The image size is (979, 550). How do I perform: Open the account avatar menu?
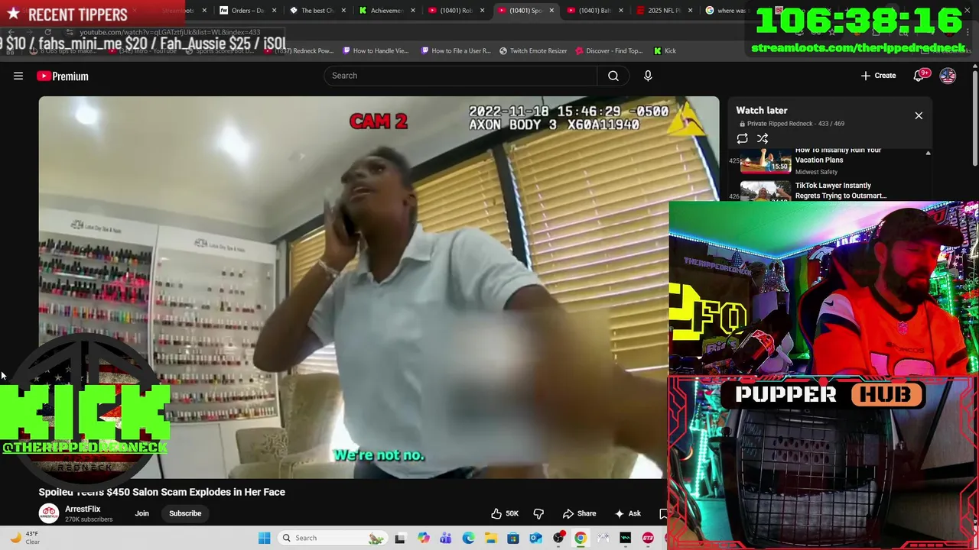click(x=948, y=76)
